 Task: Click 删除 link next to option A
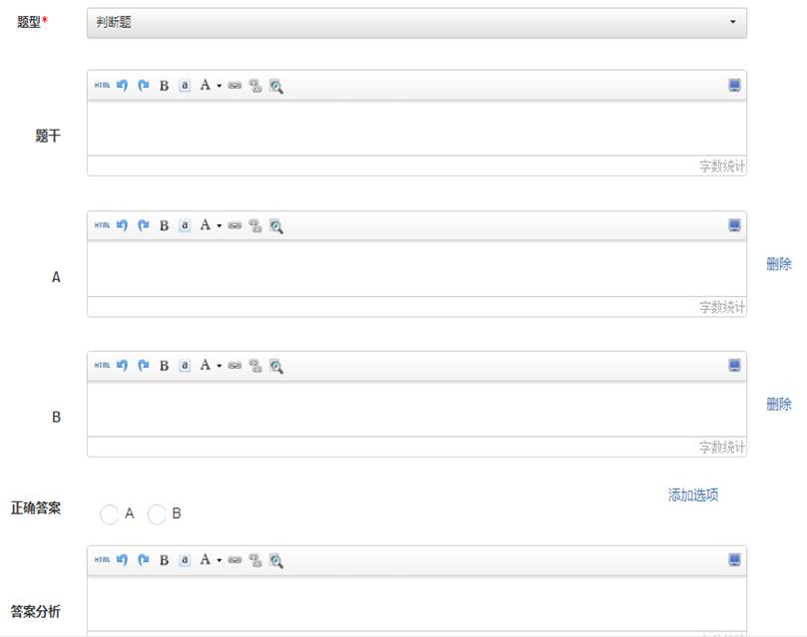pyautogui.click(x=778, y=264)
